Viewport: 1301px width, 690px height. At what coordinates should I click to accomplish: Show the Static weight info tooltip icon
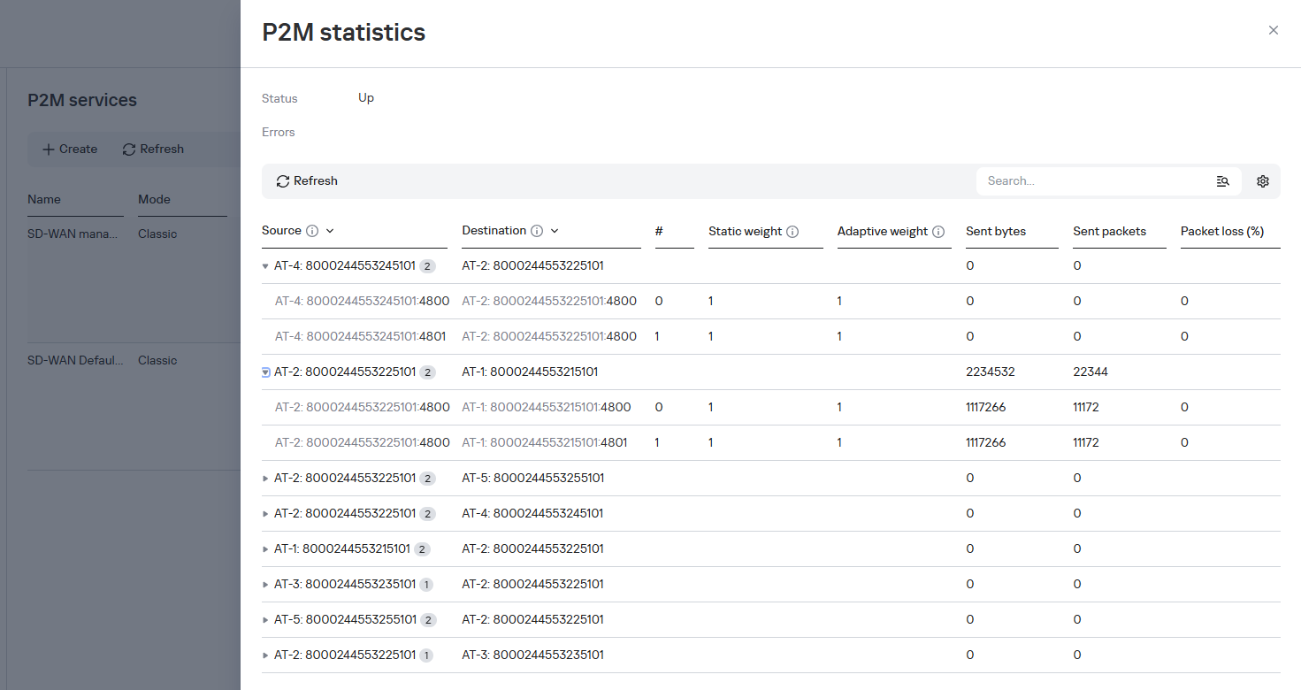pyautogui.click(x=792, y=232)
